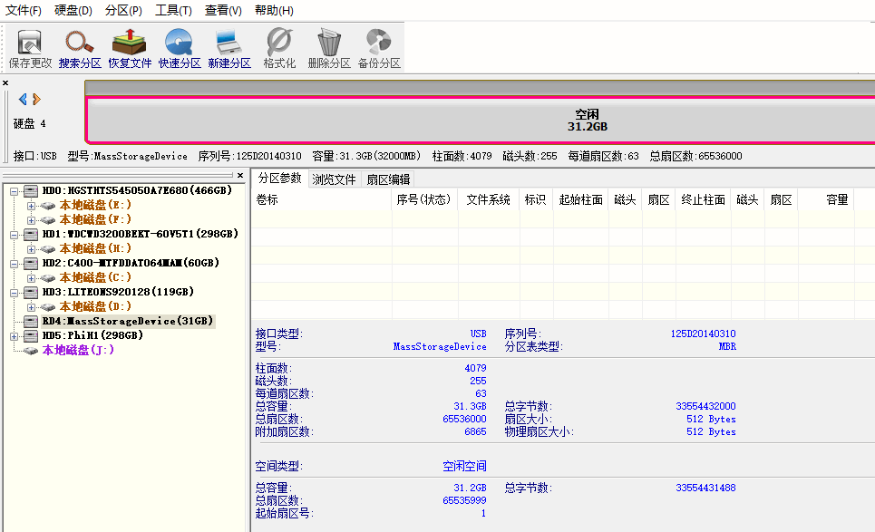Go to next disk with orange arrow

[x=36, y=100]
